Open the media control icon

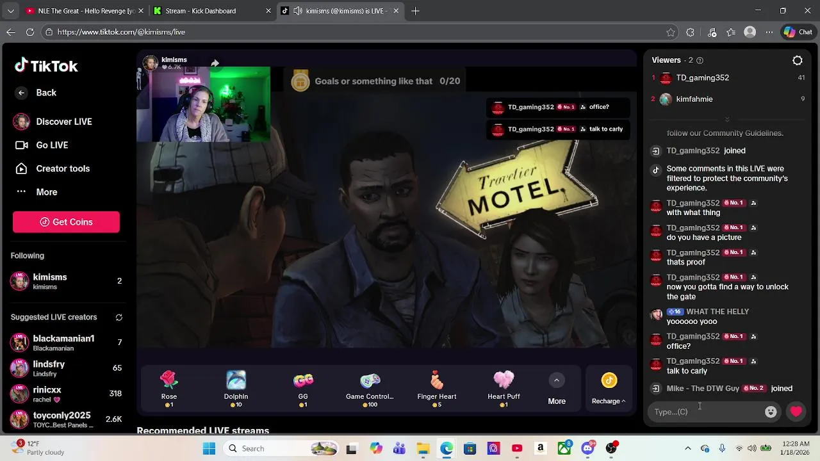[x=712, y=32]
